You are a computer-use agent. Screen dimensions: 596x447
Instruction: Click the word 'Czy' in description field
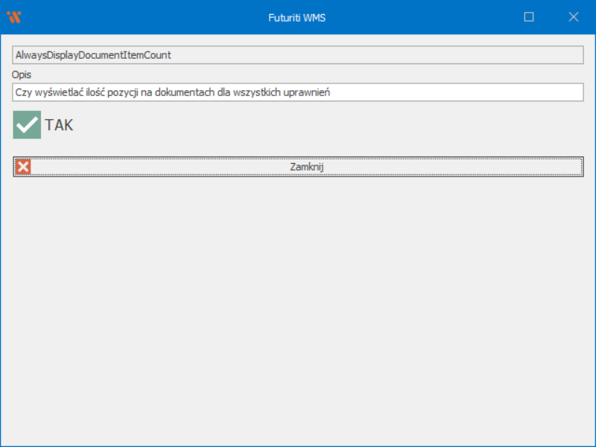tap(23, 92)
